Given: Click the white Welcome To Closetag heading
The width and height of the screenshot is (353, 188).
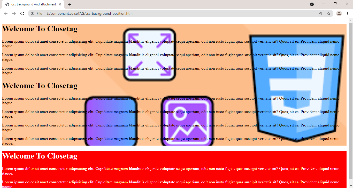Looking at the screenshot, I should 40,156.
